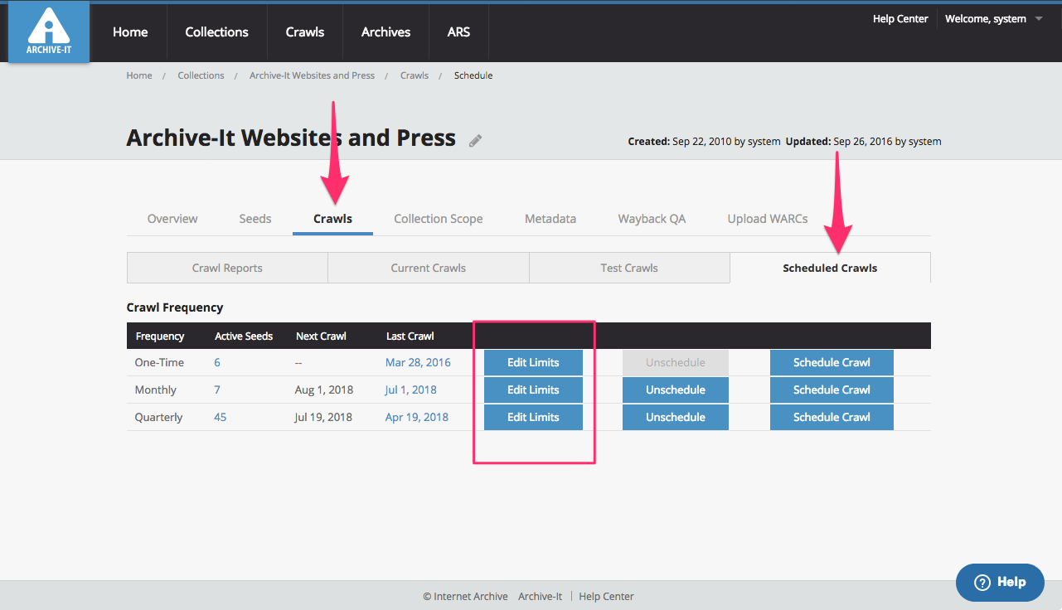The height and width of the screenshot is (610, 1062).
Task: Open the 45 active seeds link
Action: pyautogui.click(x=220, y=417)
